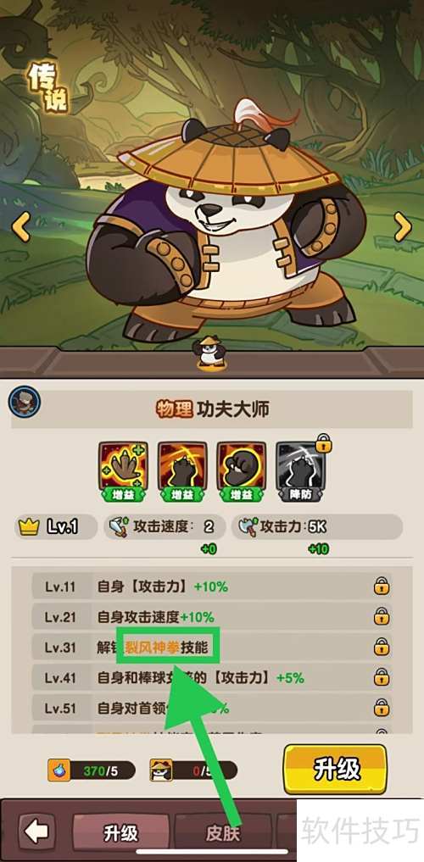
Task: Open the third fist skill icon
Action: 242,467
